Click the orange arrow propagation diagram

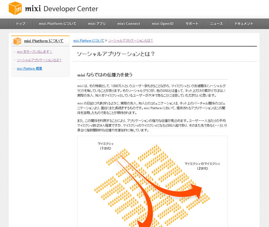click(153, 182)
